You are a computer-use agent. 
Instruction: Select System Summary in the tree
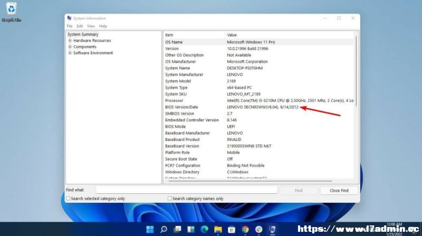[x=83, y=34]
